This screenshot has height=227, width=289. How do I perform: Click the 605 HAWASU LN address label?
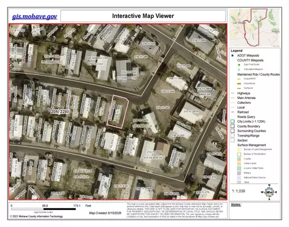[x=97, y=58]
